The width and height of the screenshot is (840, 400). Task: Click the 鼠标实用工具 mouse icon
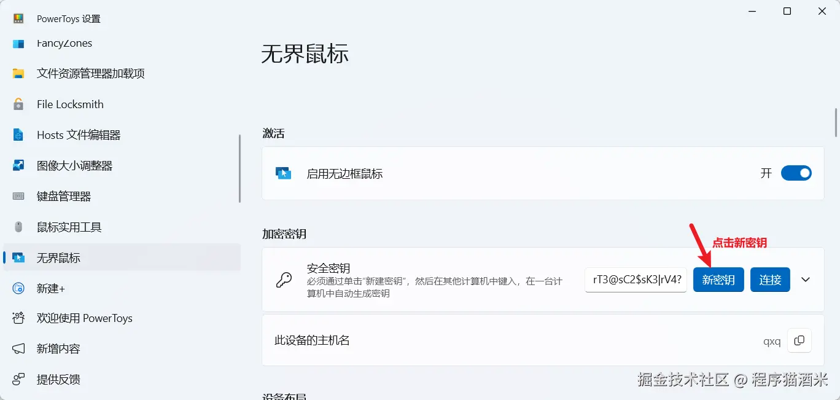point(18,227)
